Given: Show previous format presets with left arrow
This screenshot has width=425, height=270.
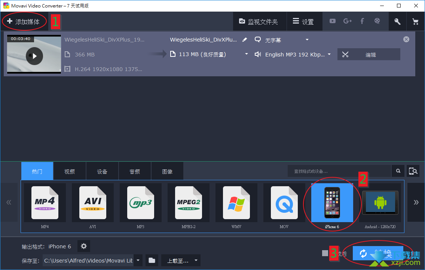Looking at the screenshot, I should tap(9, 202).
